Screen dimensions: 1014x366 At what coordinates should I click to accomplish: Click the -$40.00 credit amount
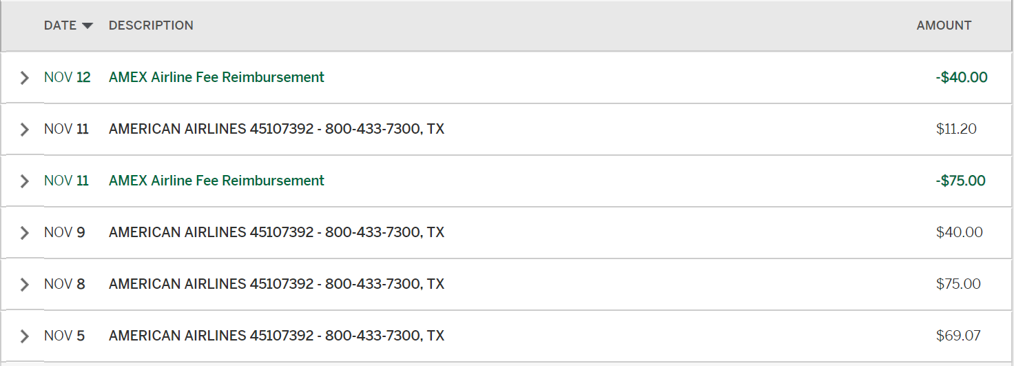tap(961, 77)
